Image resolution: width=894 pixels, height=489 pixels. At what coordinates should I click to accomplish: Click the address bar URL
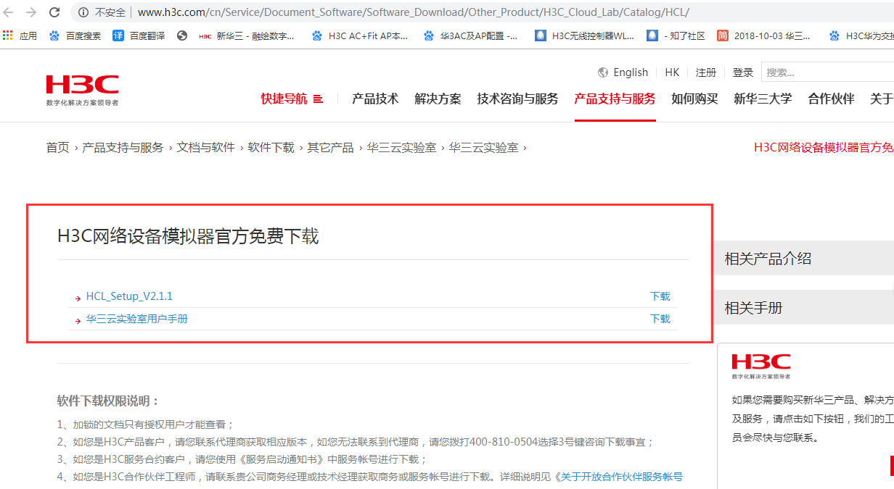pos(413,12)
